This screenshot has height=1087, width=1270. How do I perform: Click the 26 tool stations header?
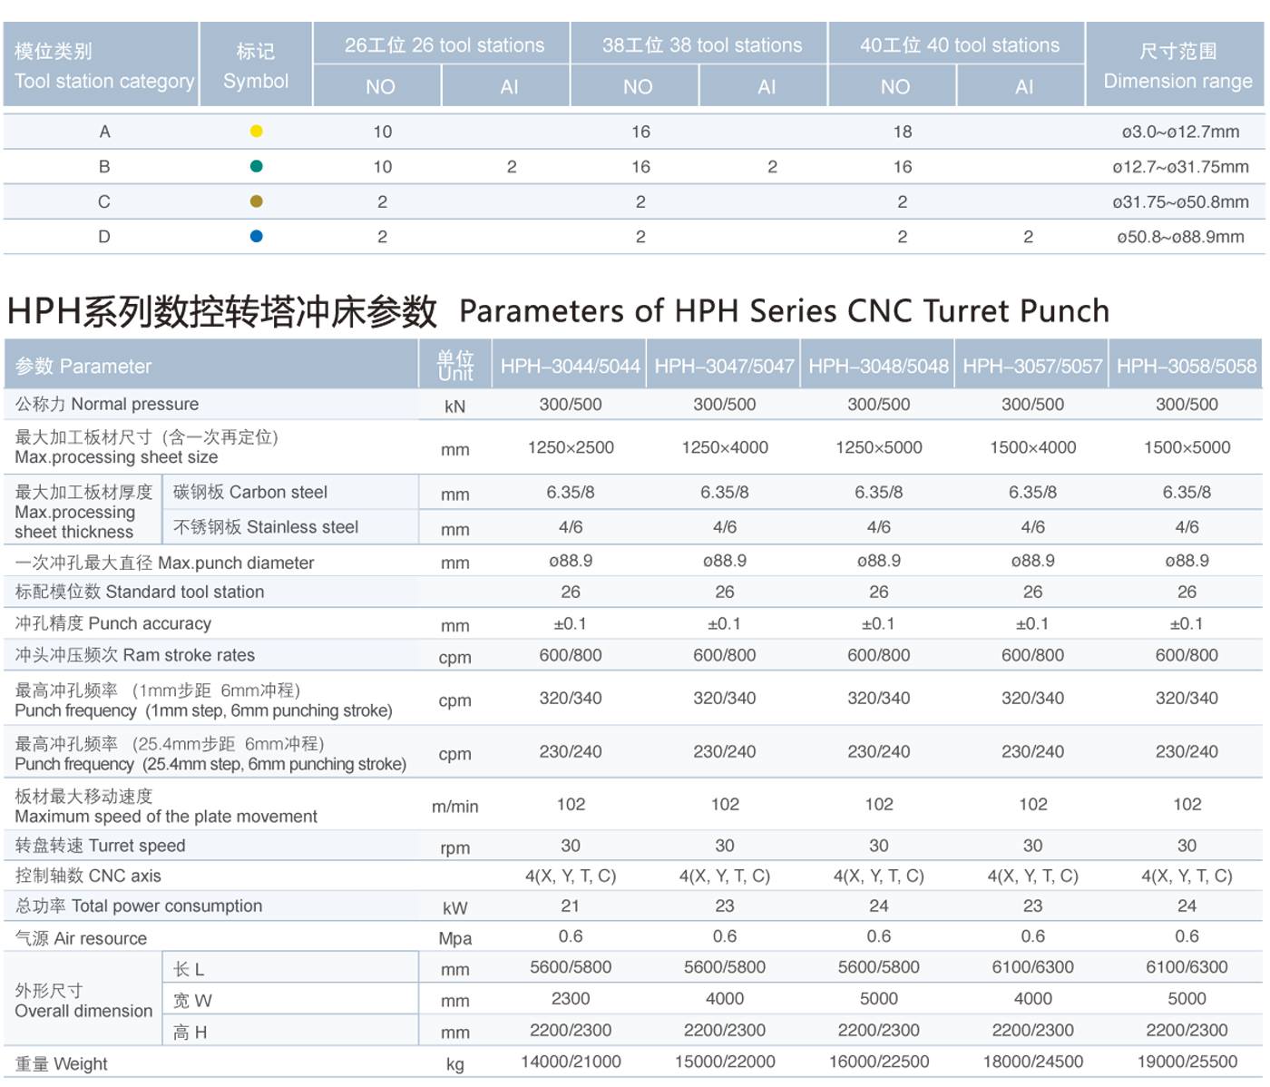(444, 45)
